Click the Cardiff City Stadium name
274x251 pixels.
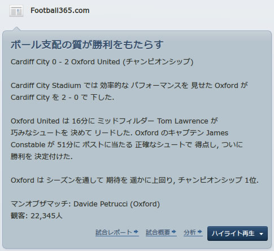click(46, 86)
